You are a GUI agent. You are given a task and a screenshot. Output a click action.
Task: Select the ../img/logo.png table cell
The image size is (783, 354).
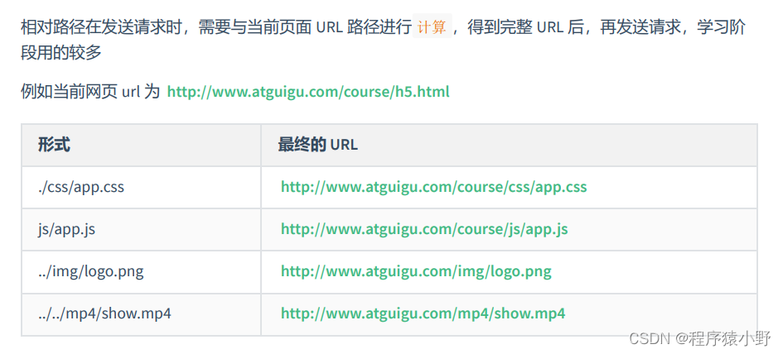(85, 271)
